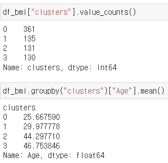The width and height of the screenshot is (168, 163).
Task: Click the 'clusters' index header in the second output
Action: [x=19, y=108]
